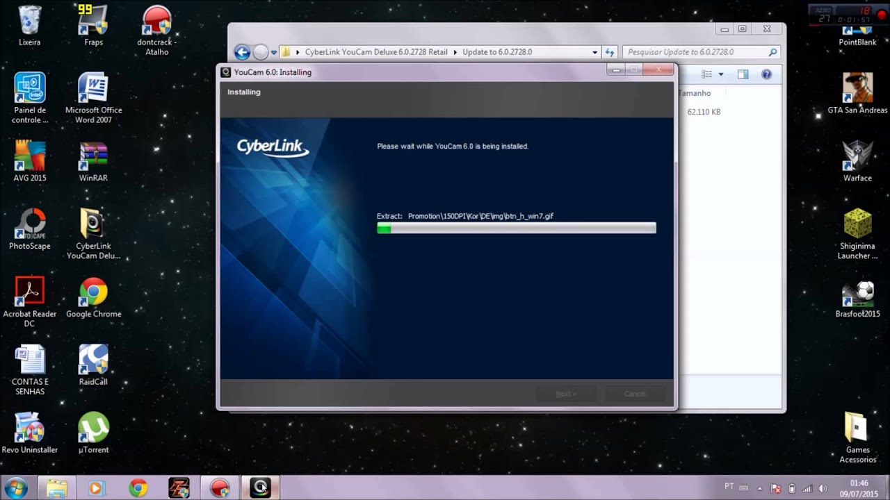This screenshot has height=500, width=890.
Task: Launch the µTorrent desktop shortcut
Action: 93,433
